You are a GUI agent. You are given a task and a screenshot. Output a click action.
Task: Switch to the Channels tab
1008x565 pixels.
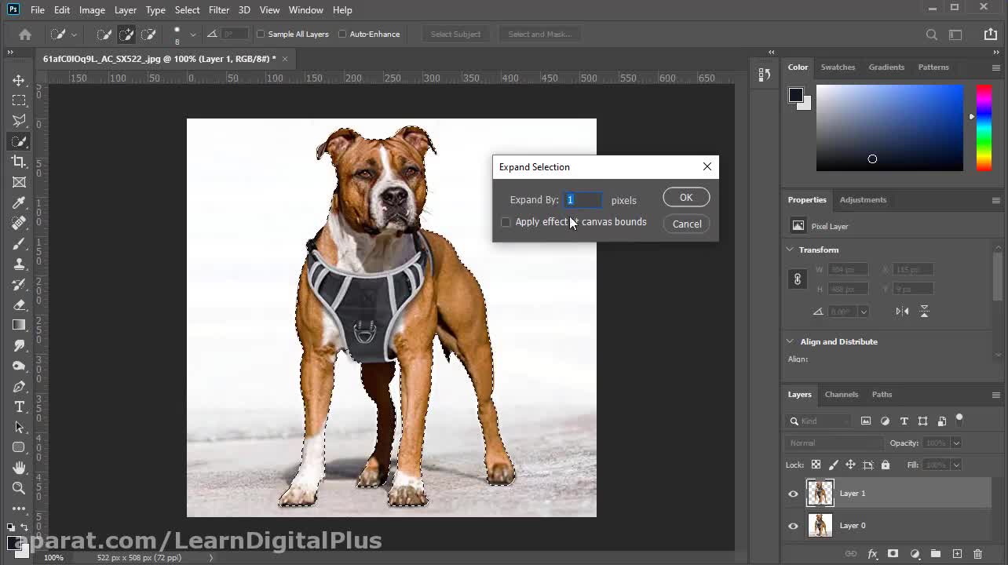pyautogui.click(x=841, y=394)
